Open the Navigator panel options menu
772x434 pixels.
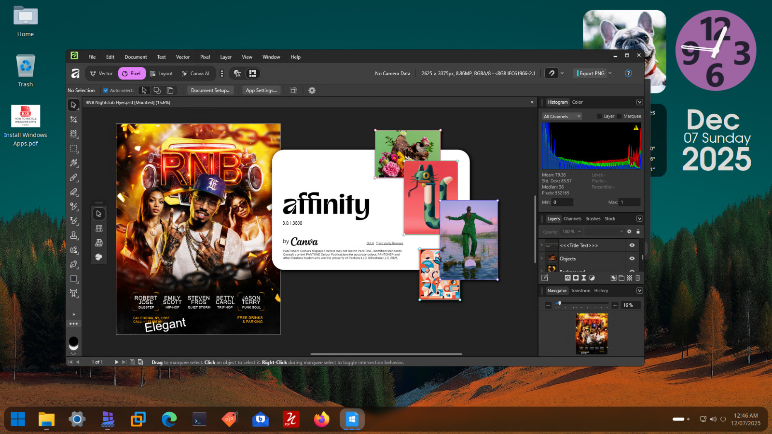pyautogui.click(x=639, y=291)
